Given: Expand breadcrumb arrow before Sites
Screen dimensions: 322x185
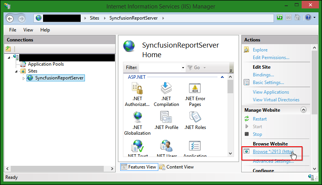Looking at the screenshot, I should 85,18.
